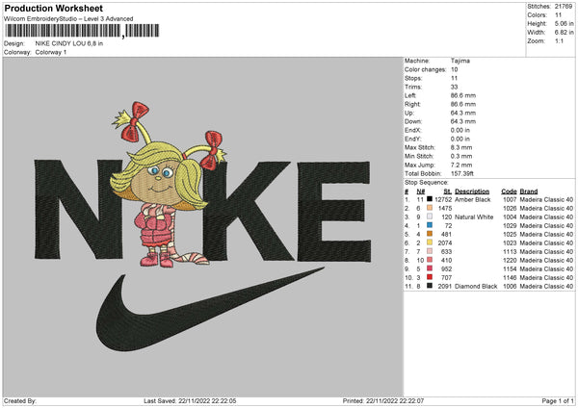578x408 pixels.
Task: Click the Code column header
Action: pos(509,191)
